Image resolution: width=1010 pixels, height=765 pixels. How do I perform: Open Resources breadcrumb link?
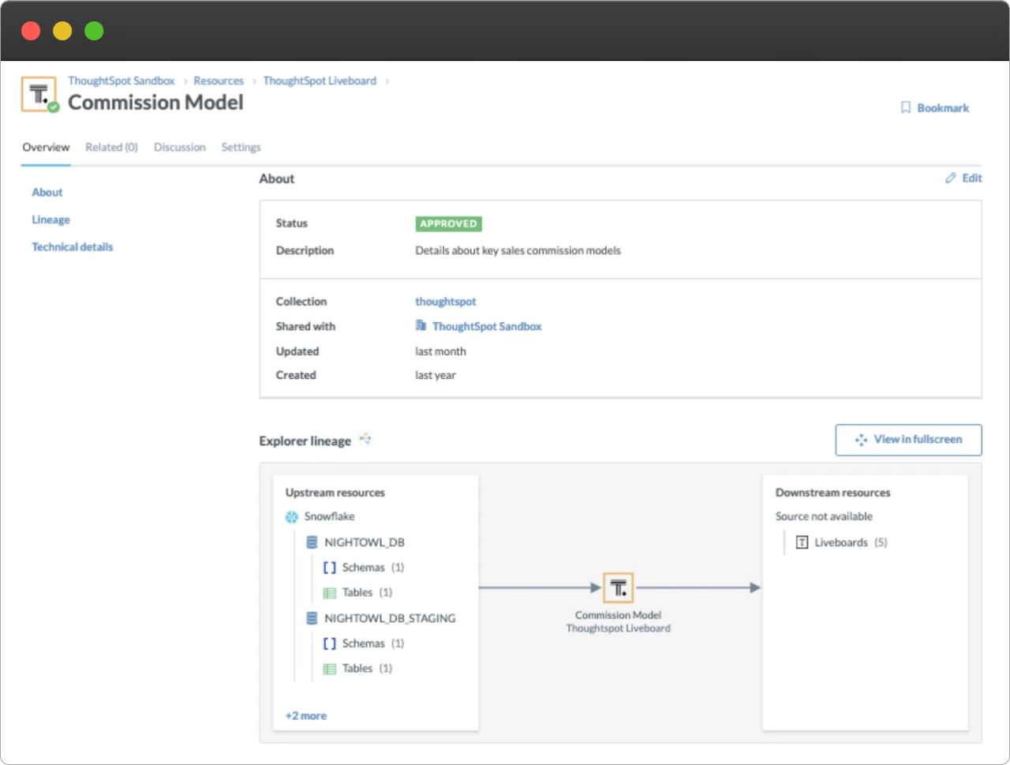click(219, 81)
